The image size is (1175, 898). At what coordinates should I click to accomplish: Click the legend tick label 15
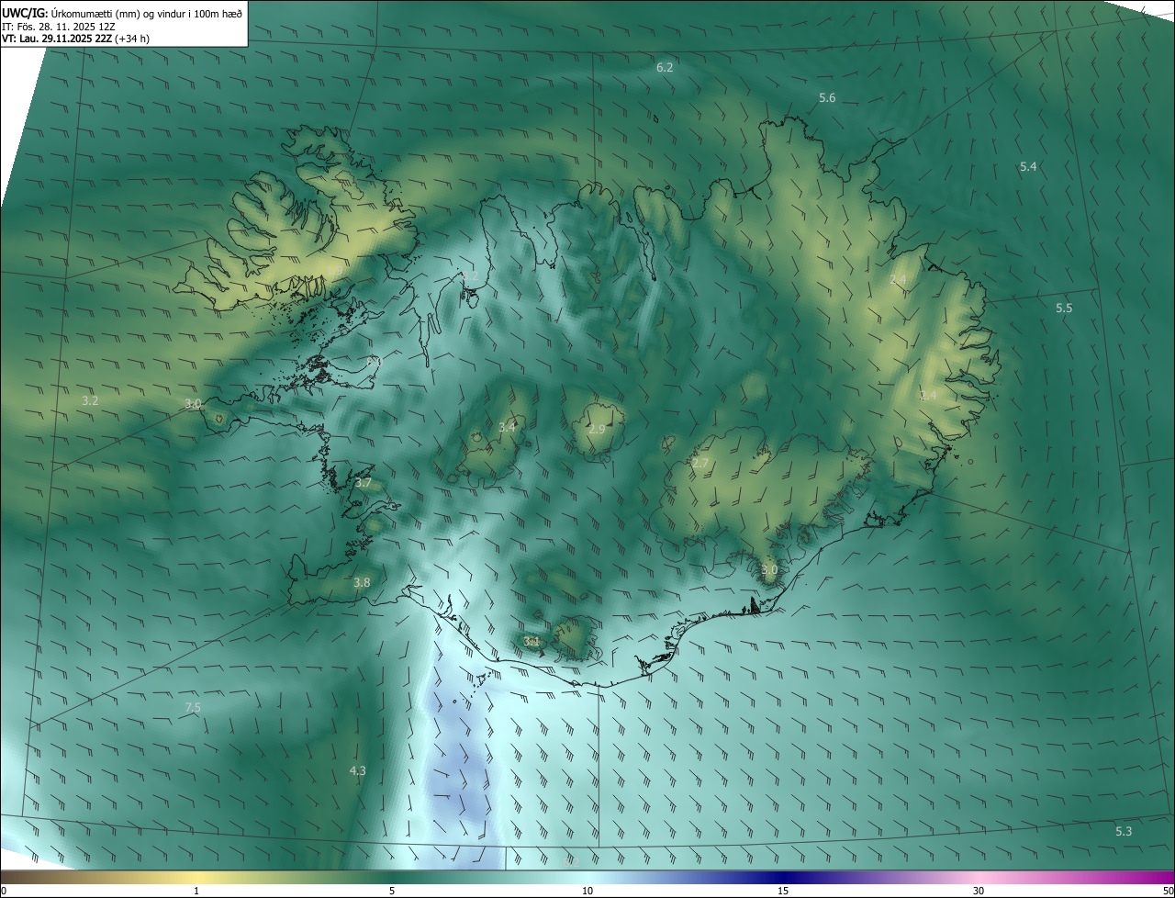pyautogui.click(x=783, y=892)
